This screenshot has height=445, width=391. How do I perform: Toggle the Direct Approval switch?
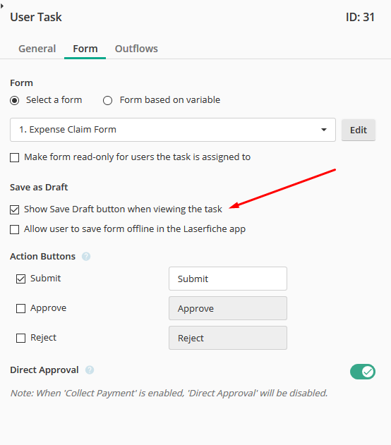(363, 372)
